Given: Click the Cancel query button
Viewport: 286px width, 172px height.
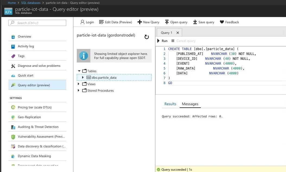Looking at the screenshot, I should 183,41.
